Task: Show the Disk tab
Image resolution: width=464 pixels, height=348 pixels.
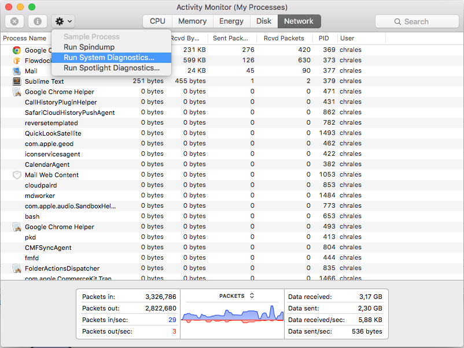Action: coord(264,21)
